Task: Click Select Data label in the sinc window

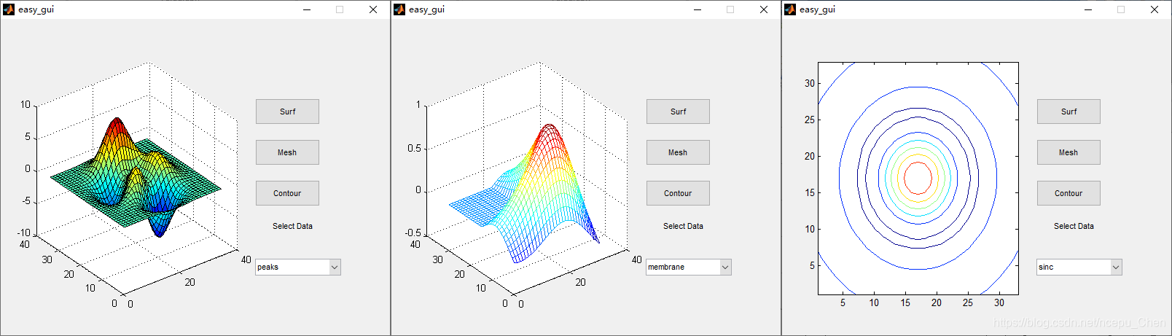Action: click(x=1074, y=226)
